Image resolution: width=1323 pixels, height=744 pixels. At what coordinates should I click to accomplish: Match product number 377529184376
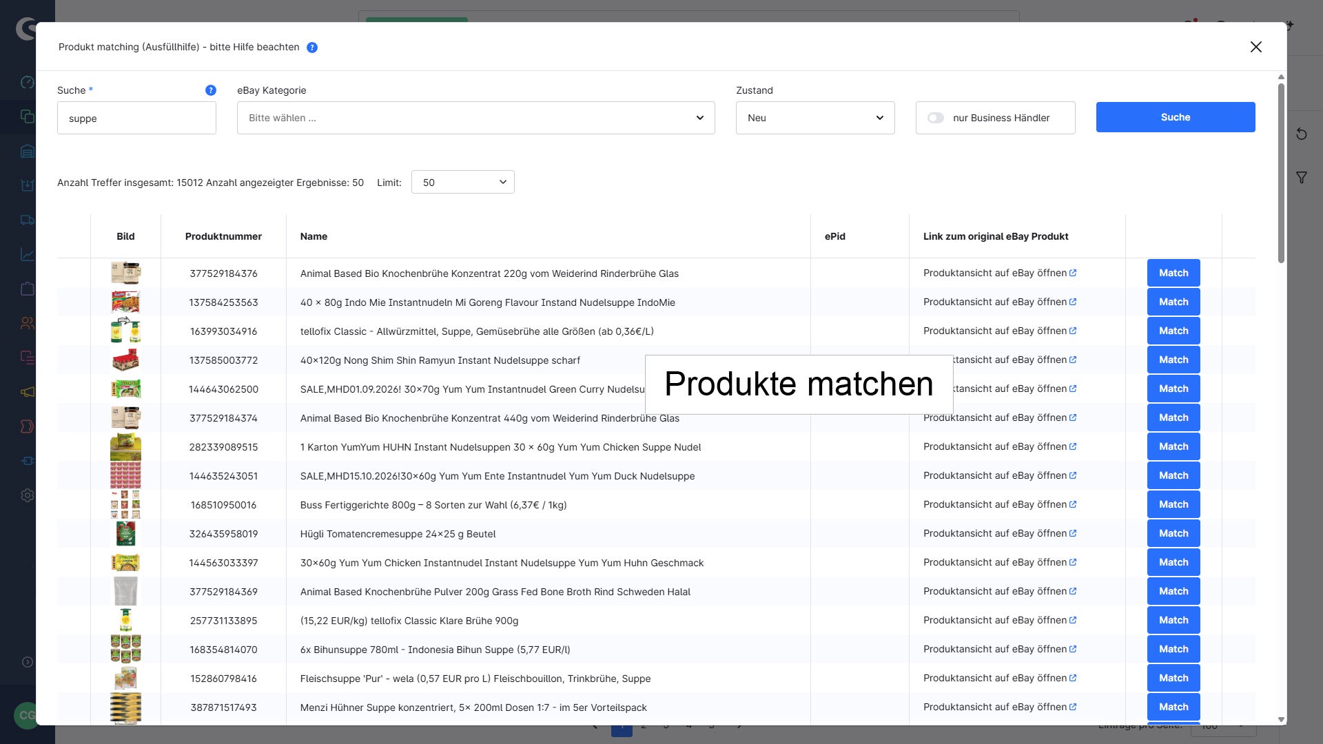[x=1173, y=273]
